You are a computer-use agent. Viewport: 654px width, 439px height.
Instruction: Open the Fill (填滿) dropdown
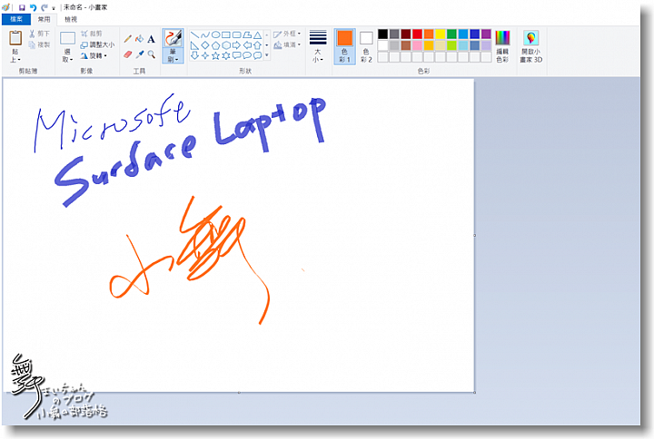tap(287, 44)
